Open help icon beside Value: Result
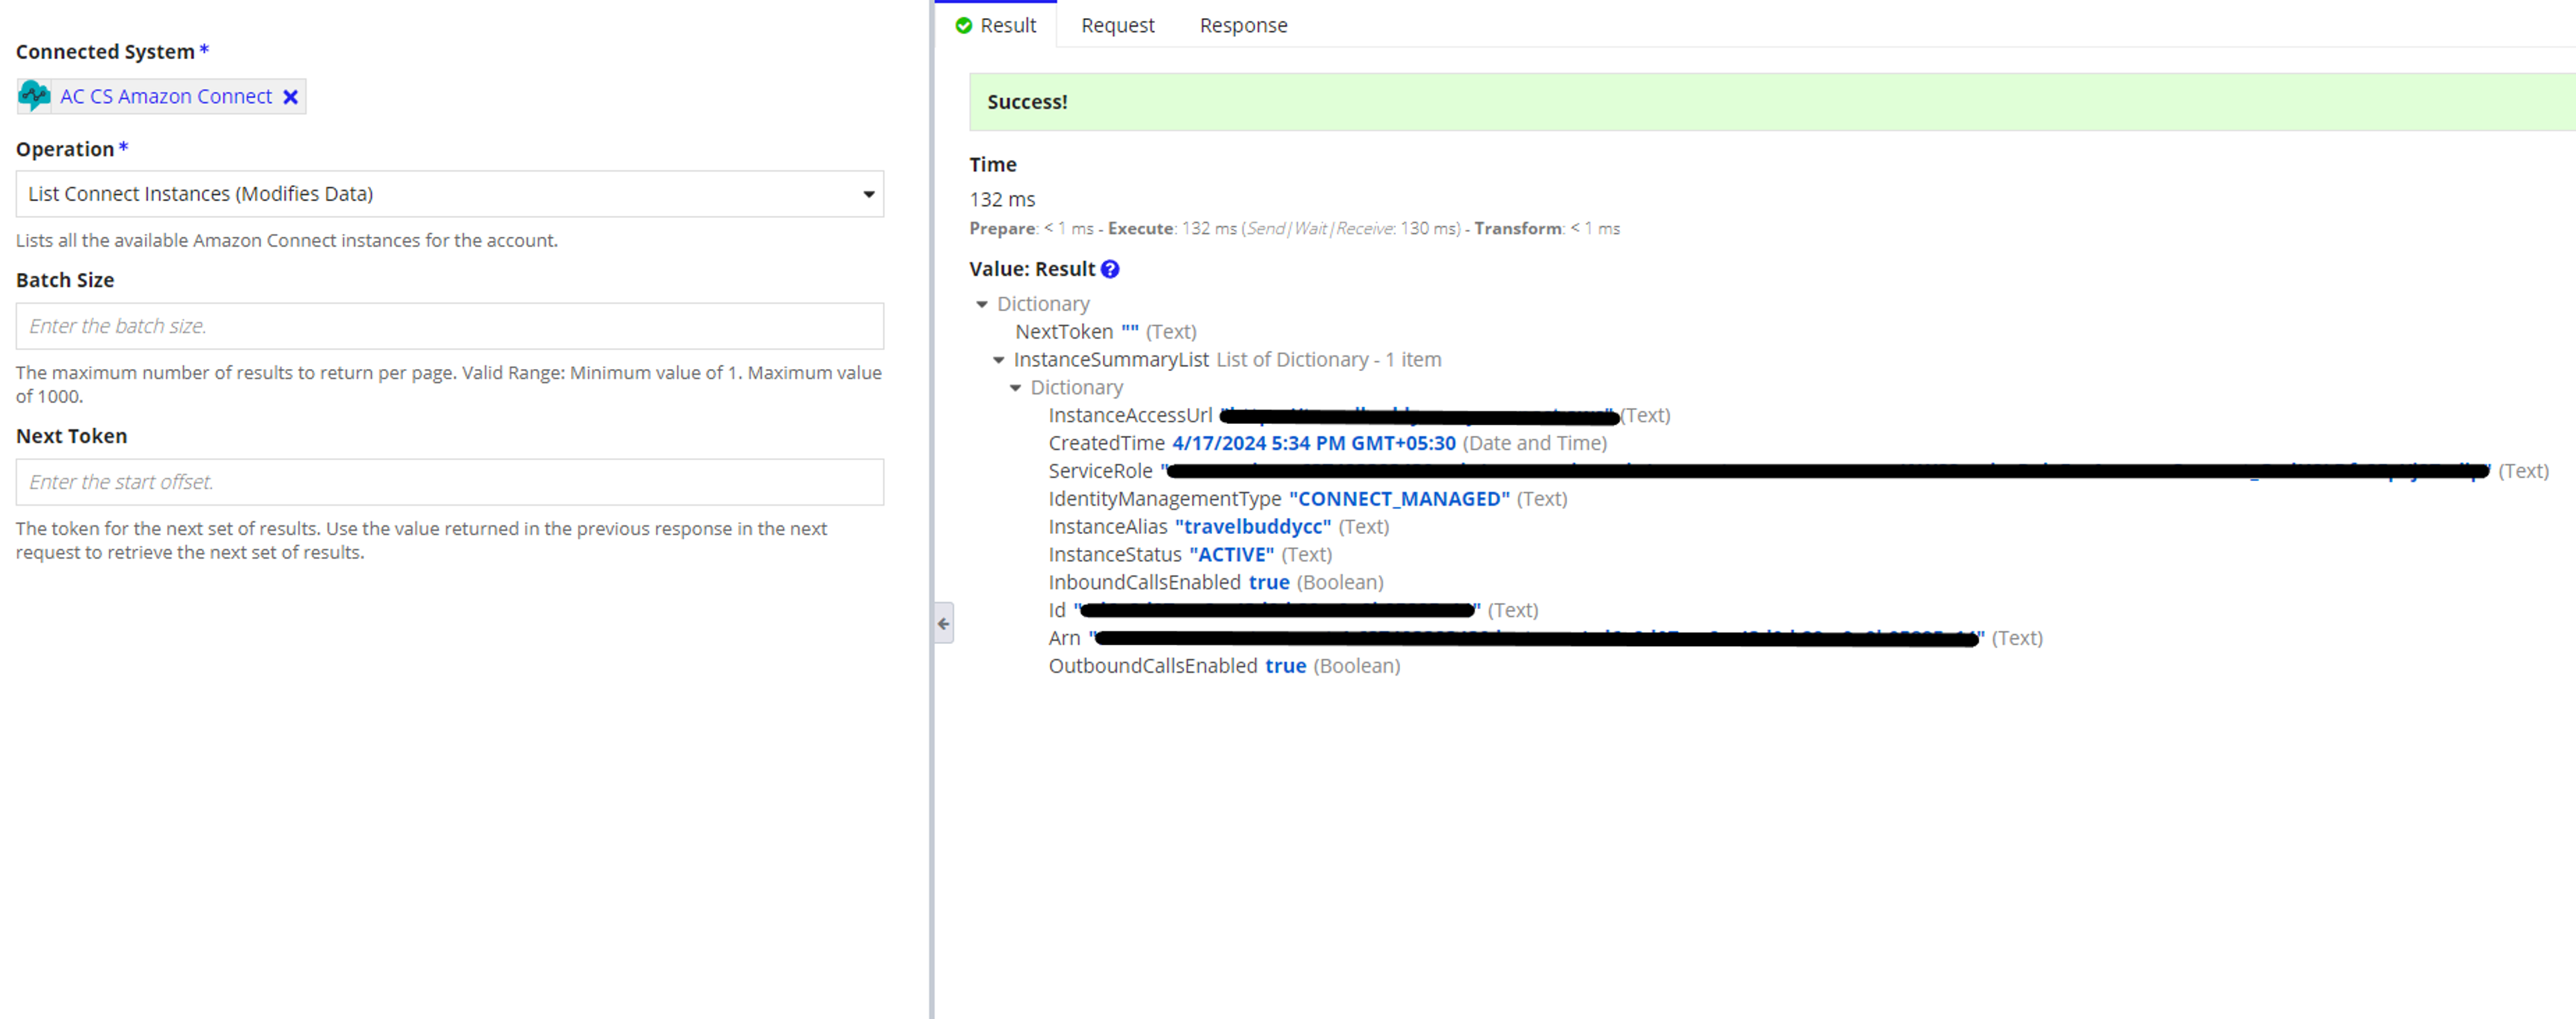The width and height of the screenshot is (2576, 1019). tap(1110, 269)
